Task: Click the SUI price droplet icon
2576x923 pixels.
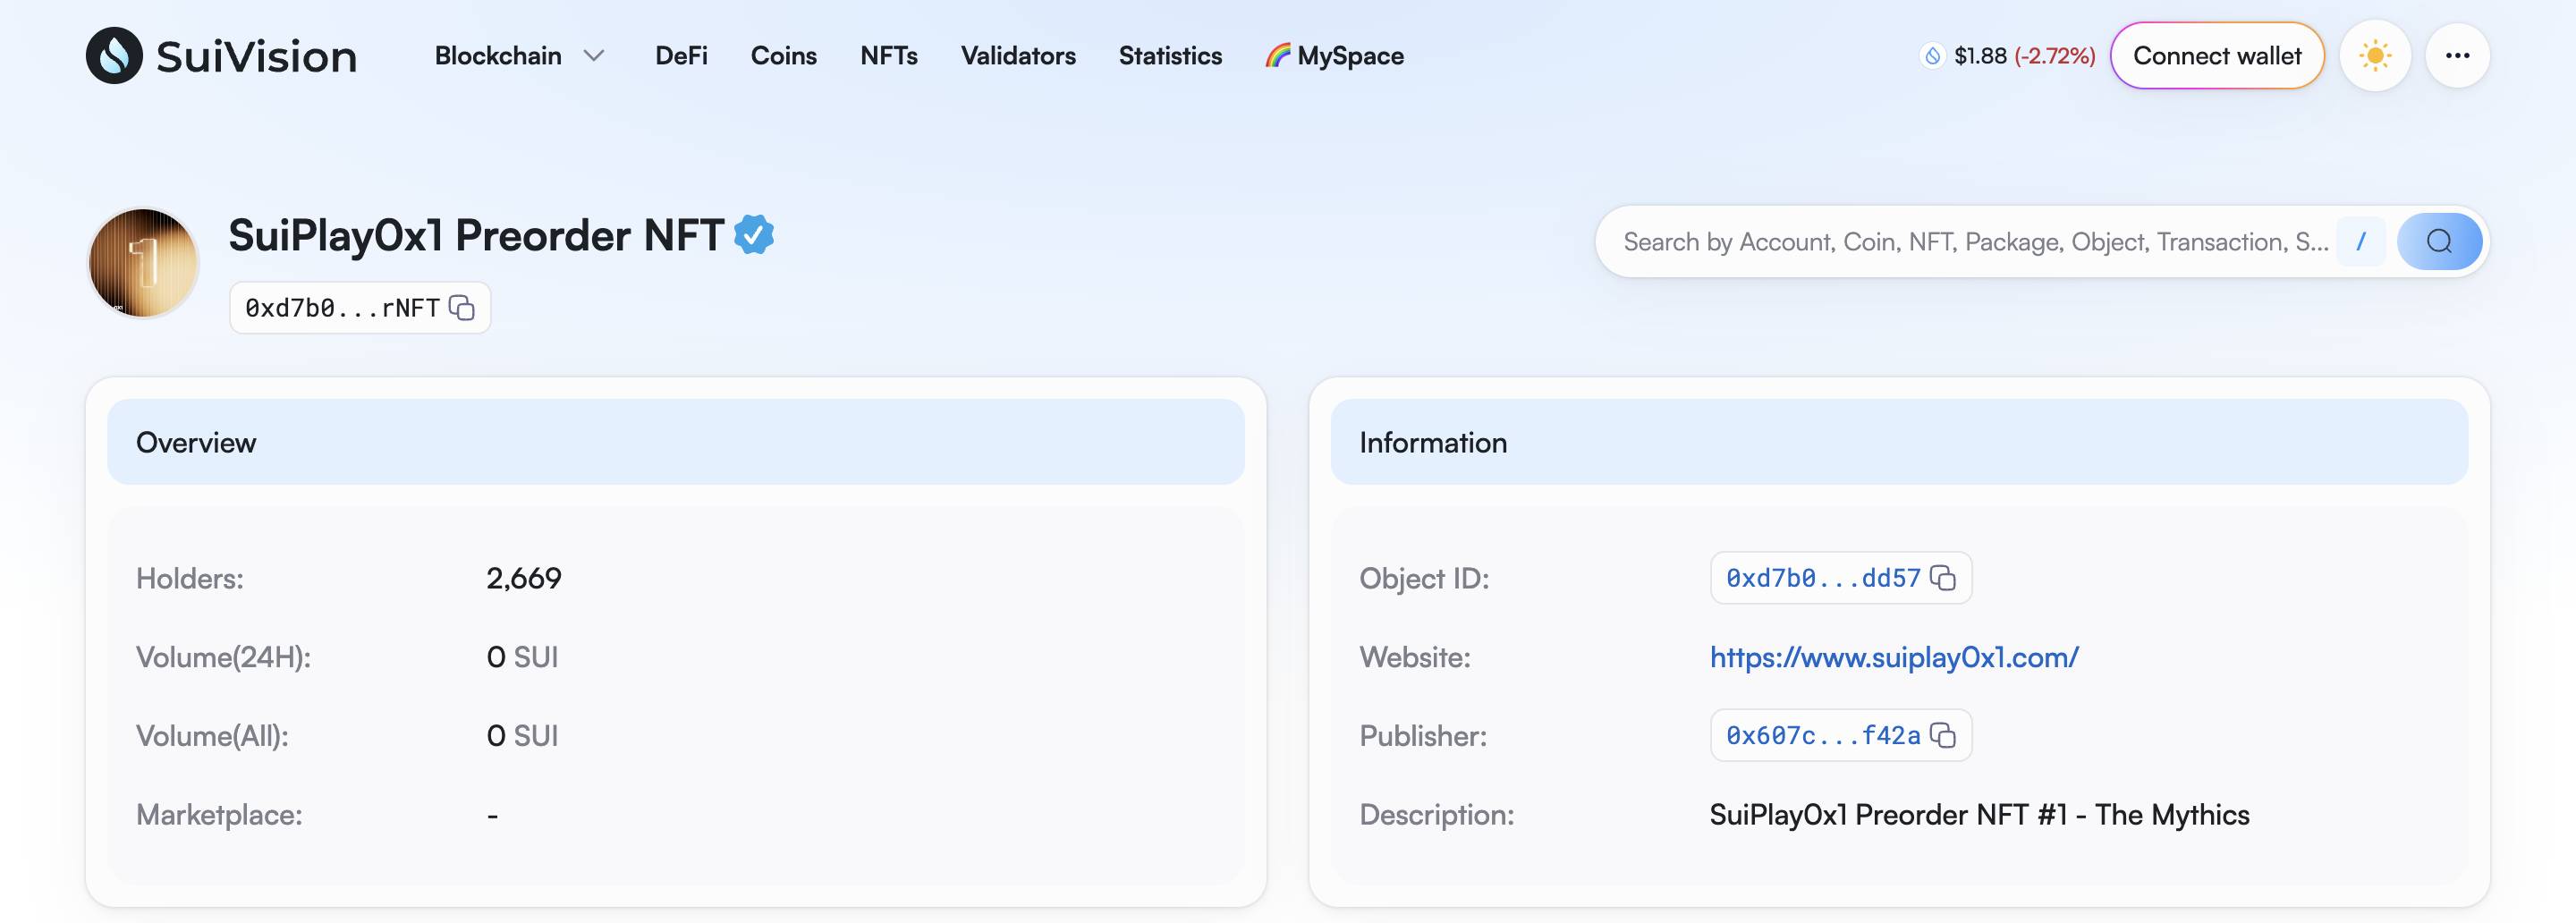Action: click(1933, 56)
